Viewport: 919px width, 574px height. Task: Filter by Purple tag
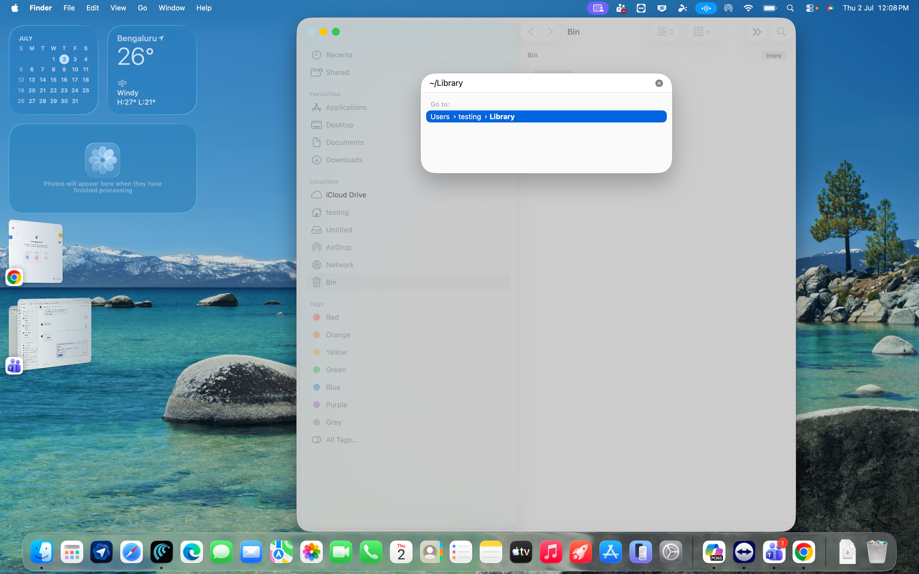click(409, 405)
